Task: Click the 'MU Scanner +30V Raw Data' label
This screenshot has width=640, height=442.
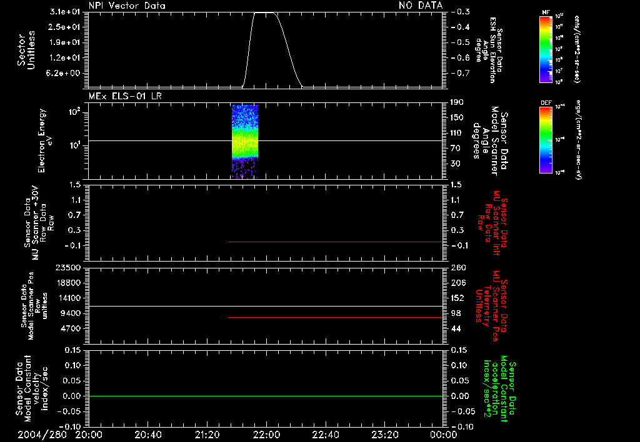Action: [x=39, y=223]
